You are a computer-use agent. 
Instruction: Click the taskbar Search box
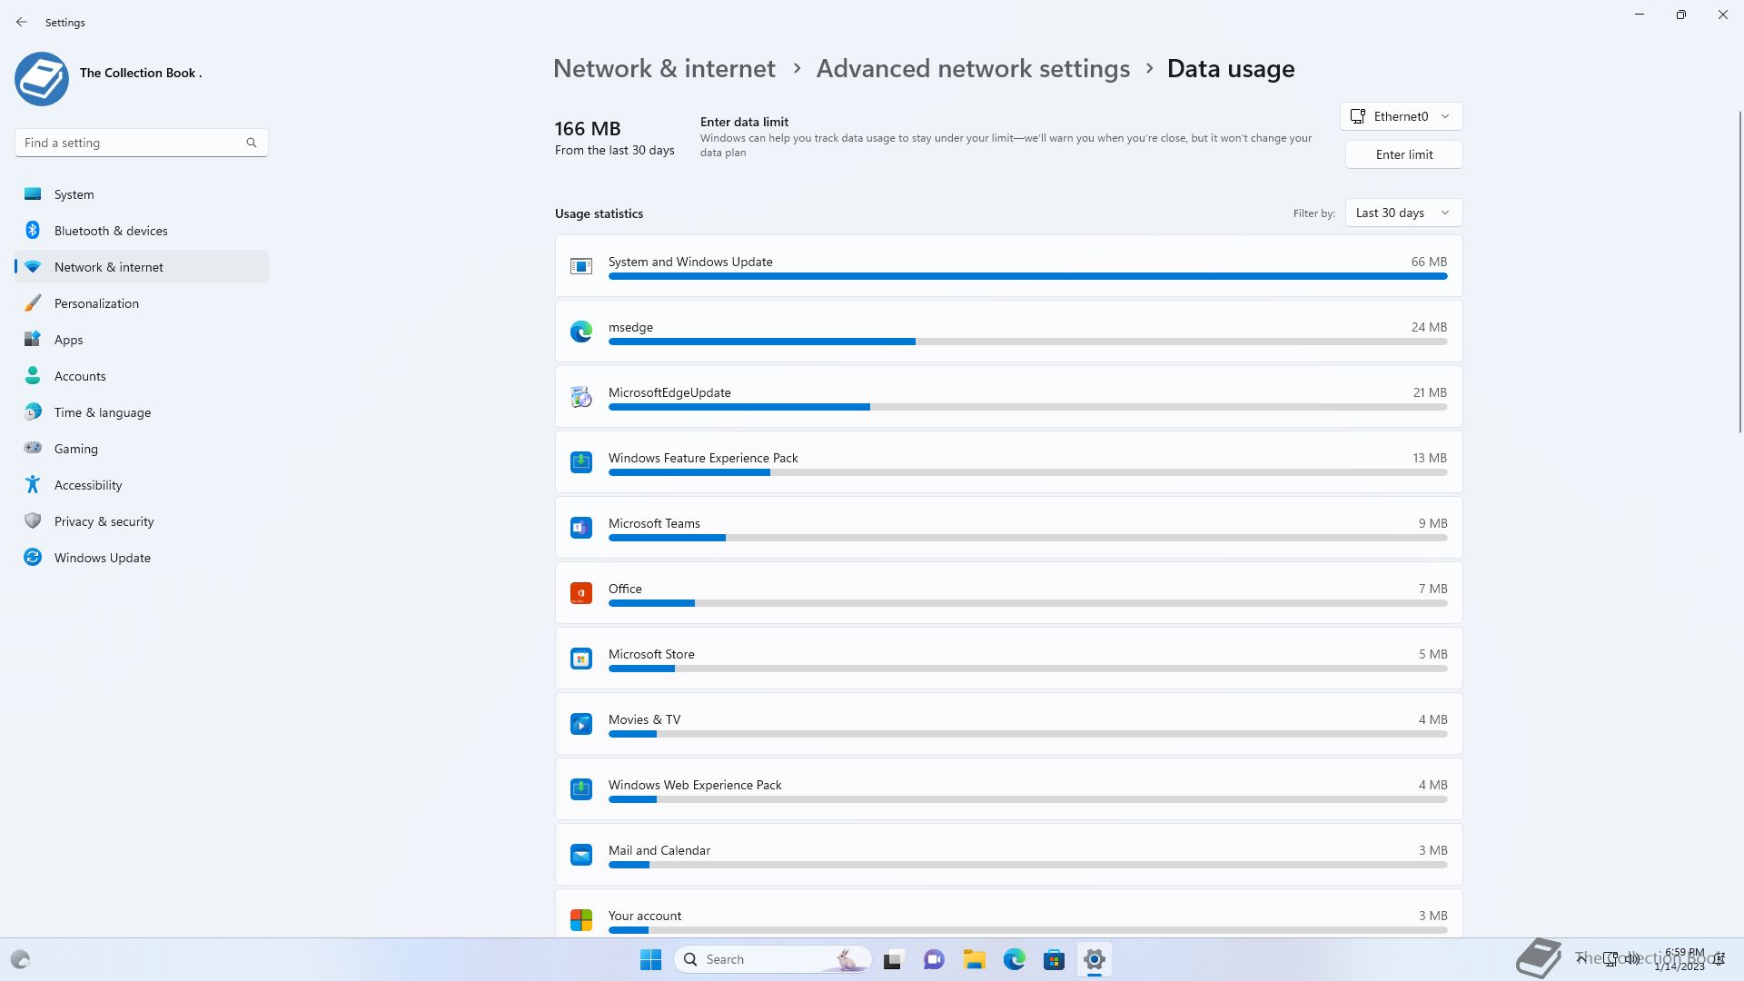click(773, 959)
